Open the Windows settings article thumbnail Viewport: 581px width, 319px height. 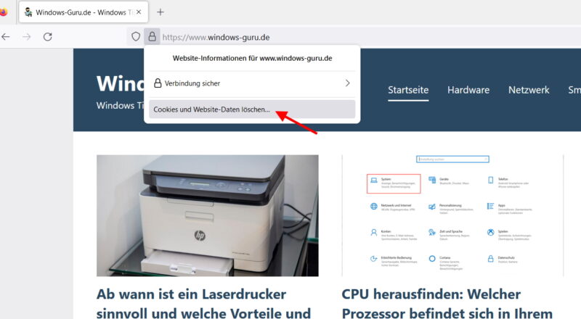(452, 215)
